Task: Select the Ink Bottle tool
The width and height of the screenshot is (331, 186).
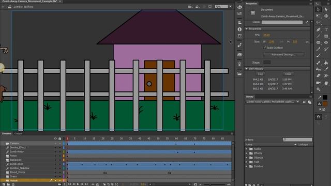Action: point(319,69)
